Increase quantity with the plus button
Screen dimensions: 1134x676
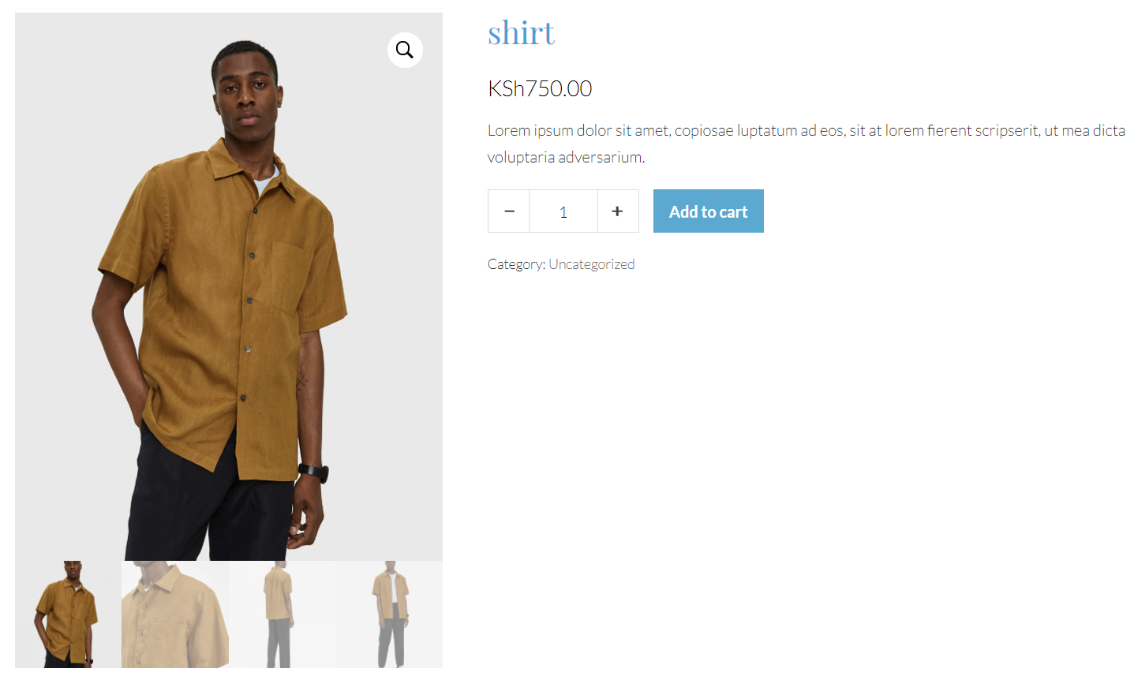point(618,211)
